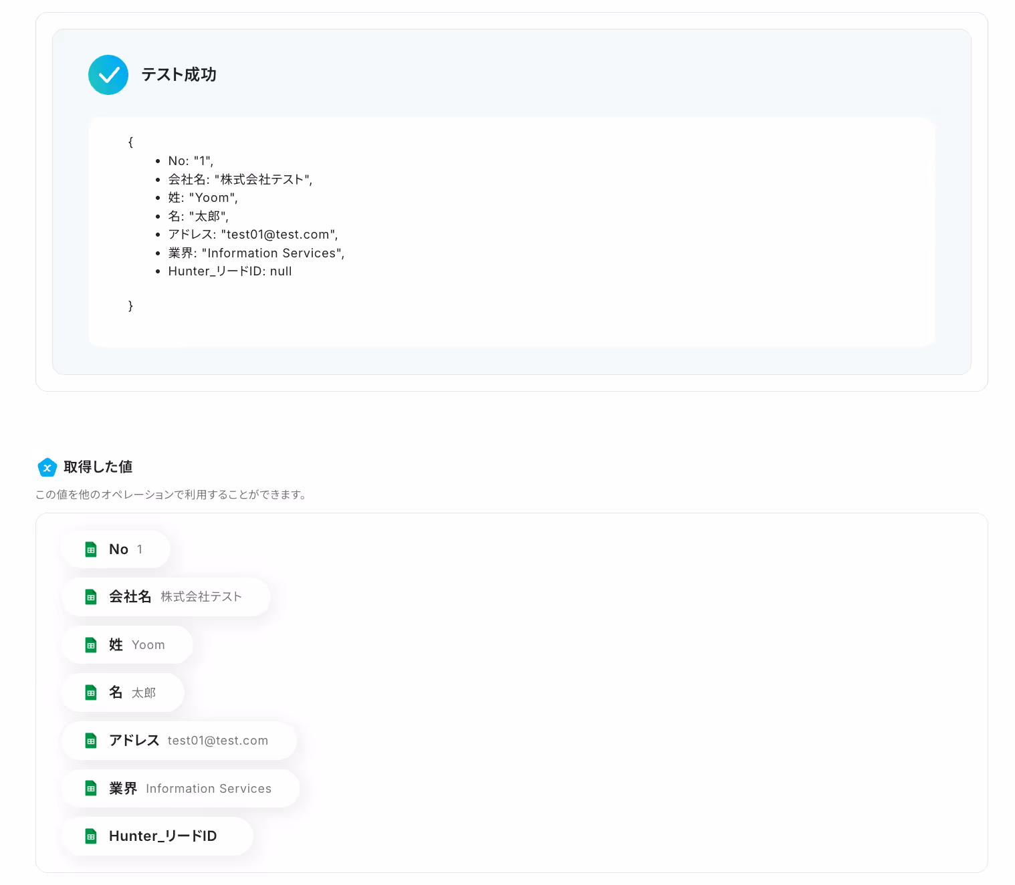
Task: Click the JSON line Hunter_リードID: null
Action: point(230,271)
